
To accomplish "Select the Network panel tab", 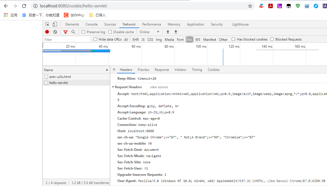I will click(129, 24).
